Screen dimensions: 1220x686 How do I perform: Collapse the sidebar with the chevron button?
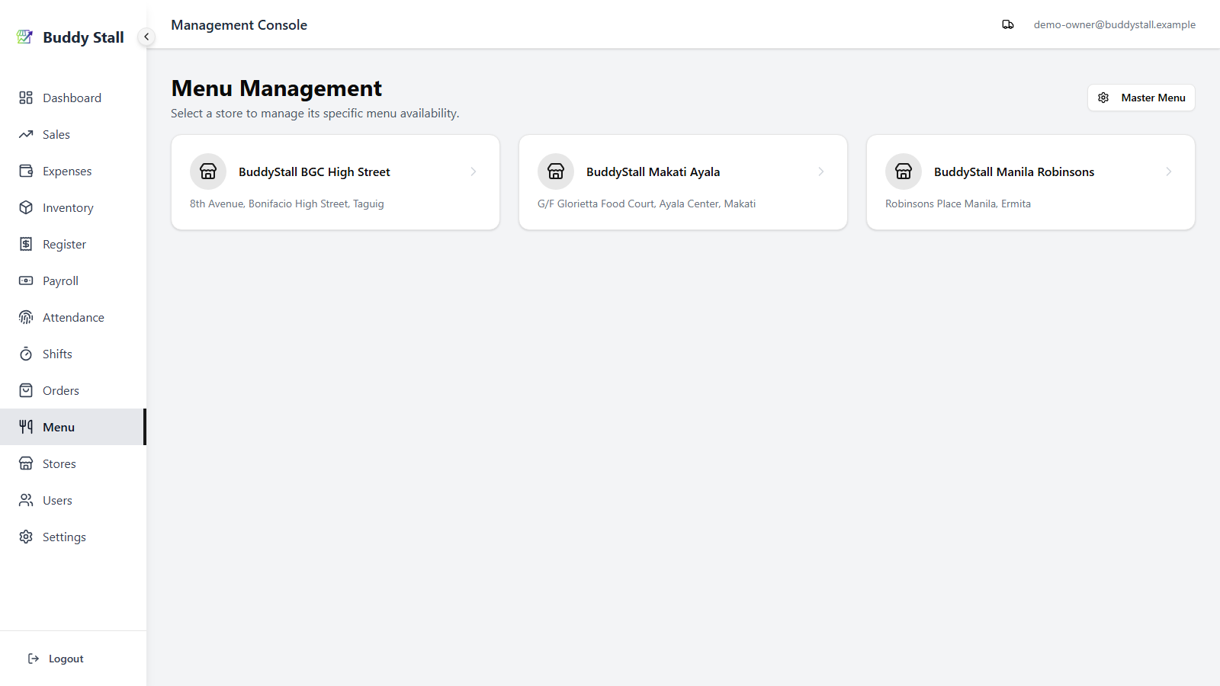tap(146, 37)
